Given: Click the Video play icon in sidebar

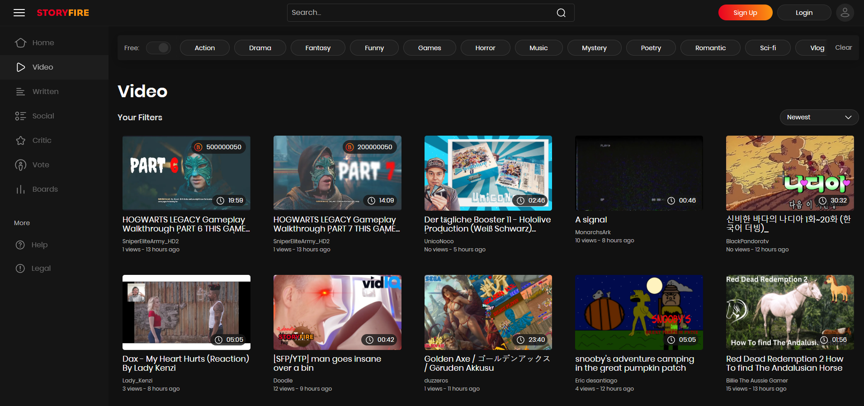Looking at the screenshot, I should (21, 67).
